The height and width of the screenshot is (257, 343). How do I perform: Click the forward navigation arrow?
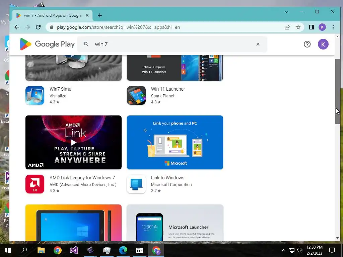click(27, 27)
